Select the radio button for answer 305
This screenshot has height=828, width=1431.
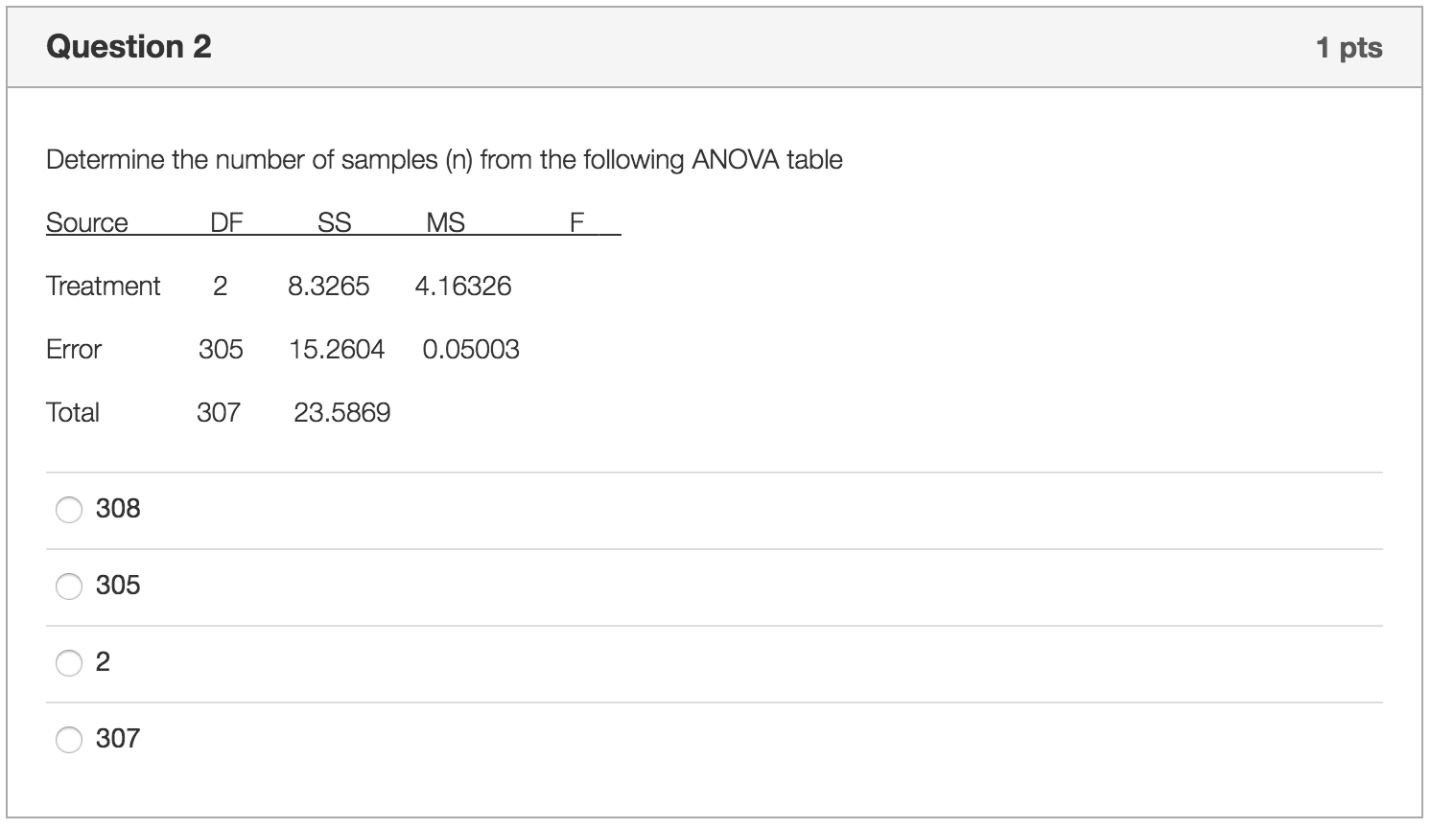pos(68,586)
